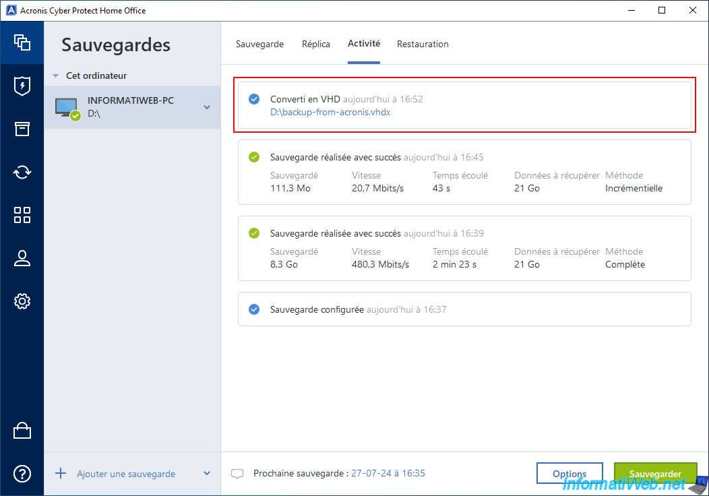Click the 480,3 Mbits/s speed value
The width and height of the screenshot is (709, 496).
[380, 264]
